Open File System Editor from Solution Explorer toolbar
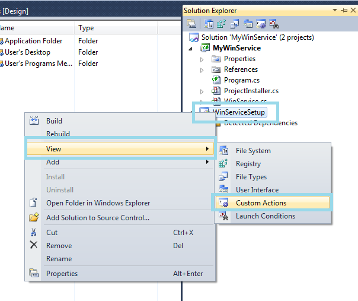The image size is (358, 301). pos(210,24)
